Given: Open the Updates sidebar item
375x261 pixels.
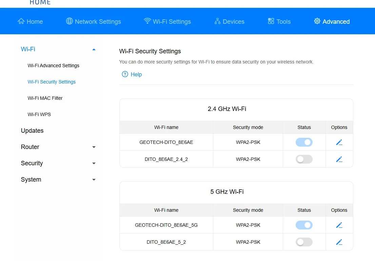Looking at the screenshot, I should pyautogui.click(x=32, y=131).
